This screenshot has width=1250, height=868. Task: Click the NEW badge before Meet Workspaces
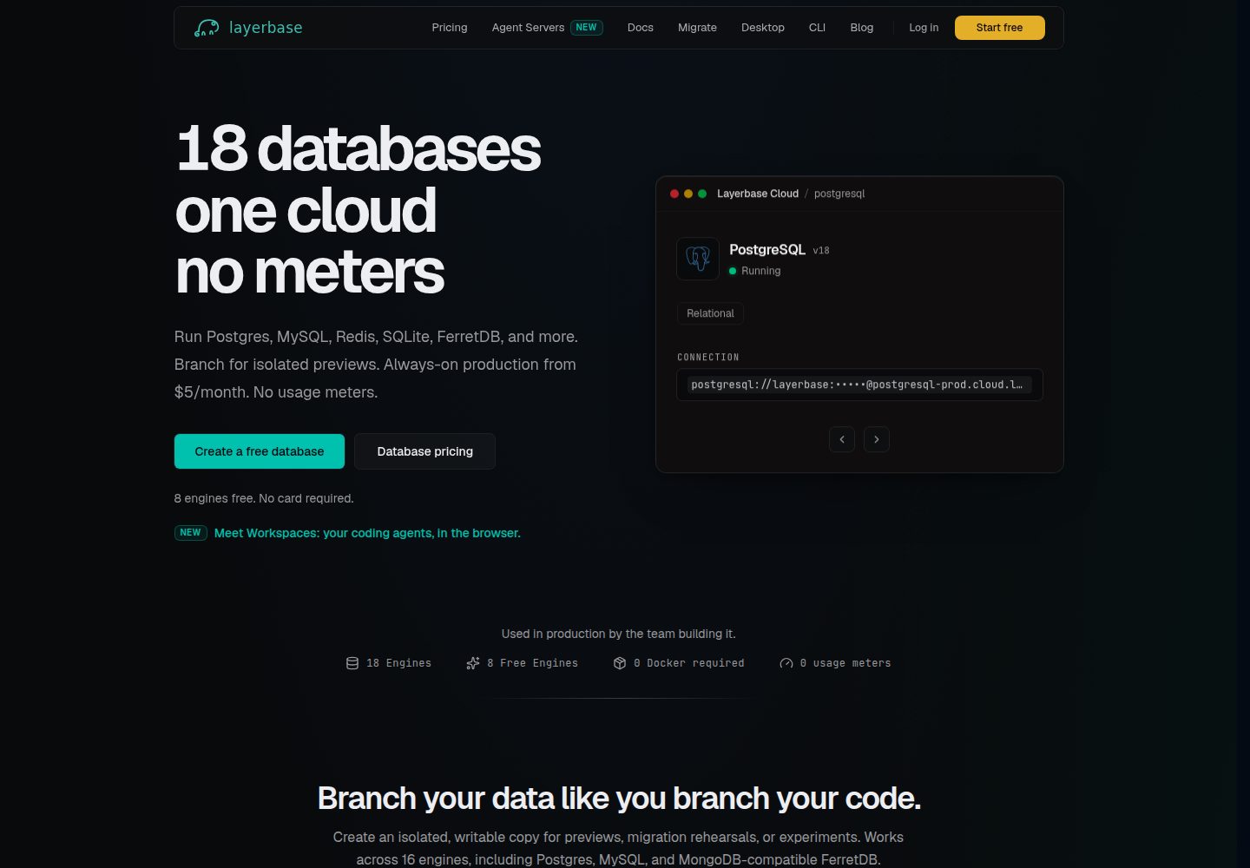pos(190,533)
